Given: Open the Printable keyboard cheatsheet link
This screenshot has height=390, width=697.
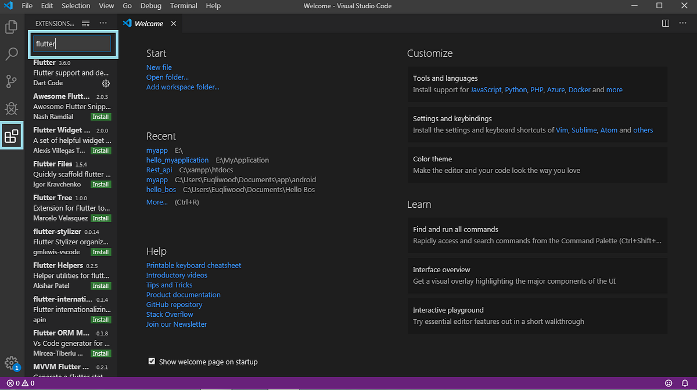Looking at the screenshot, I should [193, 265].
